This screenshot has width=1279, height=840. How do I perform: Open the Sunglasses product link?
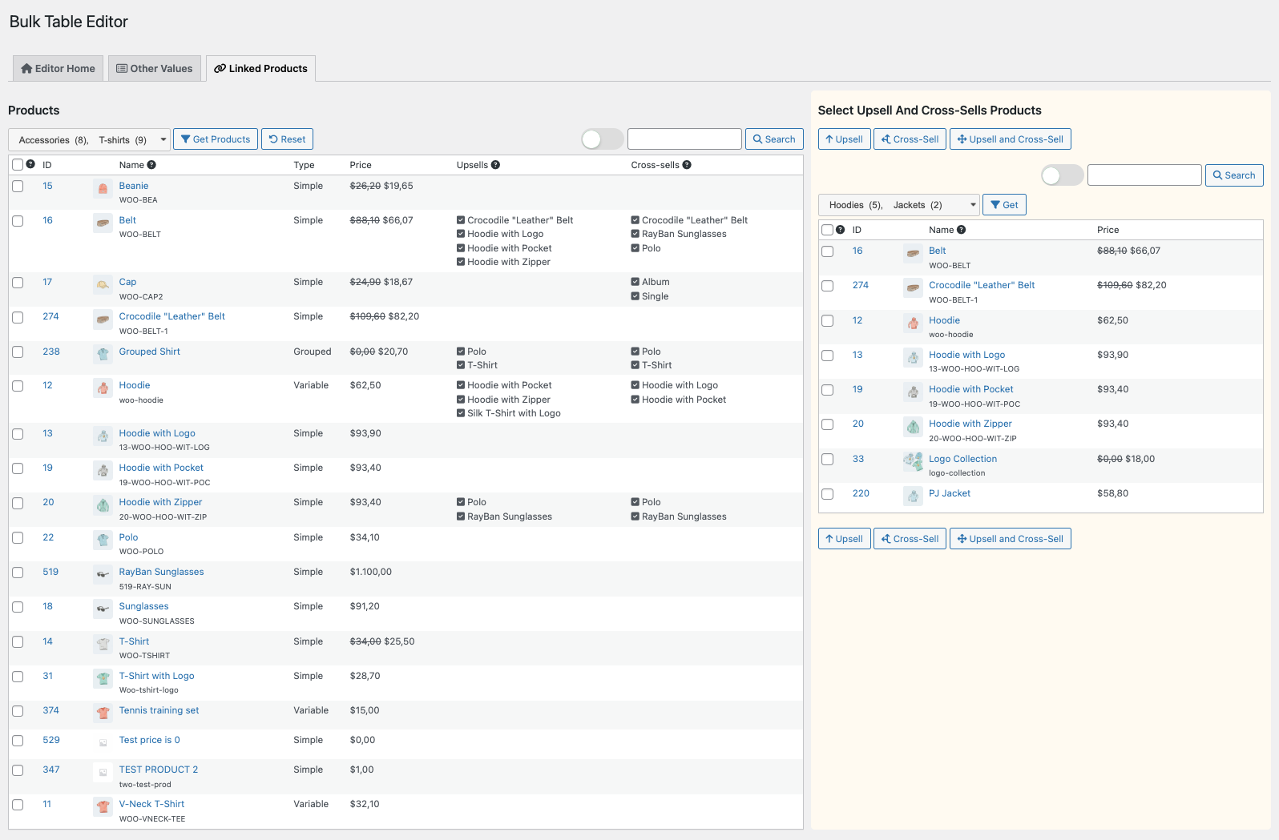click(144, 606)
